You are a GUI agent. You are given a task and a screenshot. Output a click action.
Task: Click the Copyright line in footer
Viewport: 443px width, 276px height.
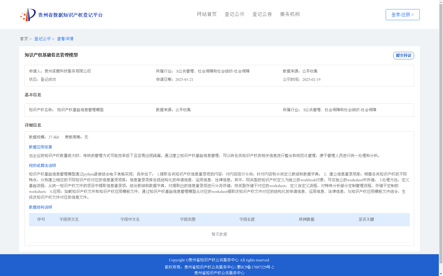[x=219, y=260]
